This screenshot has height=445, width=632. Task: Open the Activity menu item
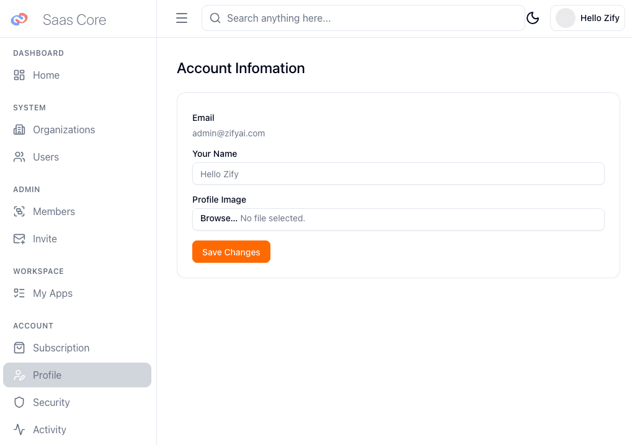tap(50, 430)
